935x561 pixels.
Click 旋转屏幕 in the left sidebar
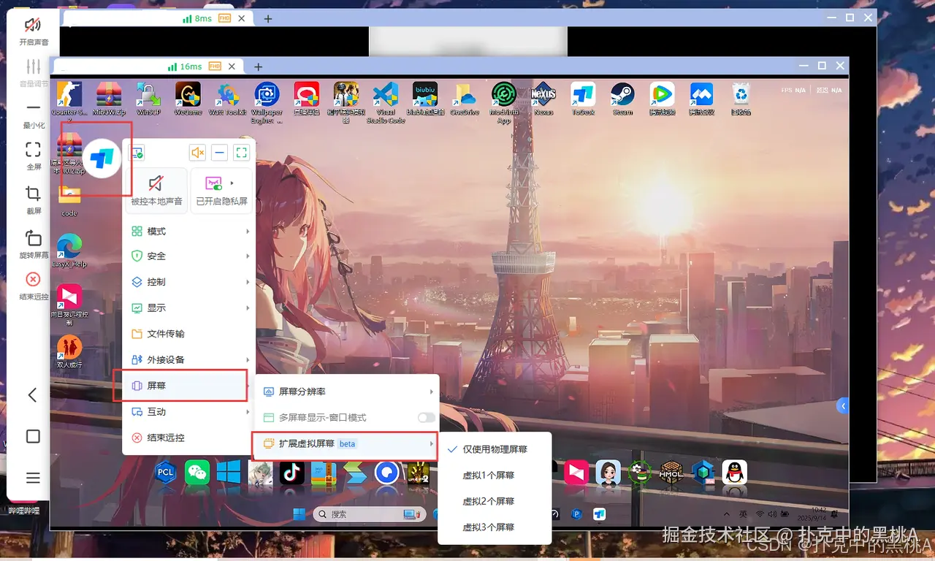point(33,244)
